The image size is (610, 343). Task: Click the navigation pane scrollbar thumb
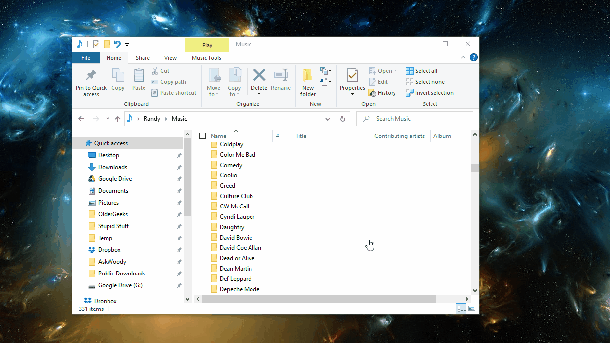187,177
